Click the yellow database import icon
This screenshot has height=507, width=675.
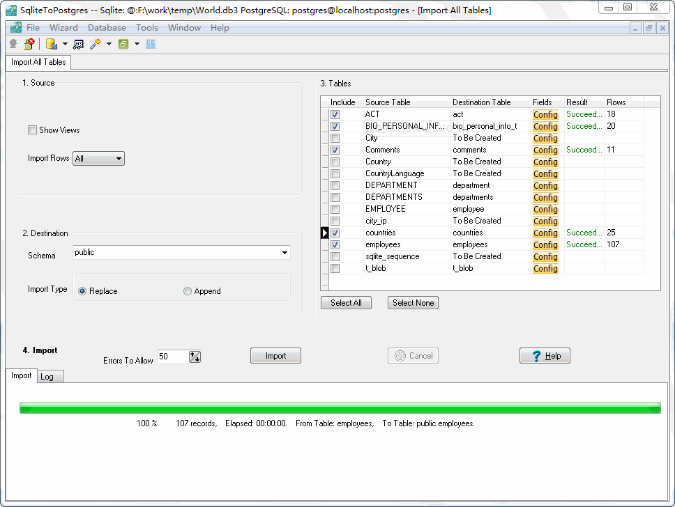(52, 44)
